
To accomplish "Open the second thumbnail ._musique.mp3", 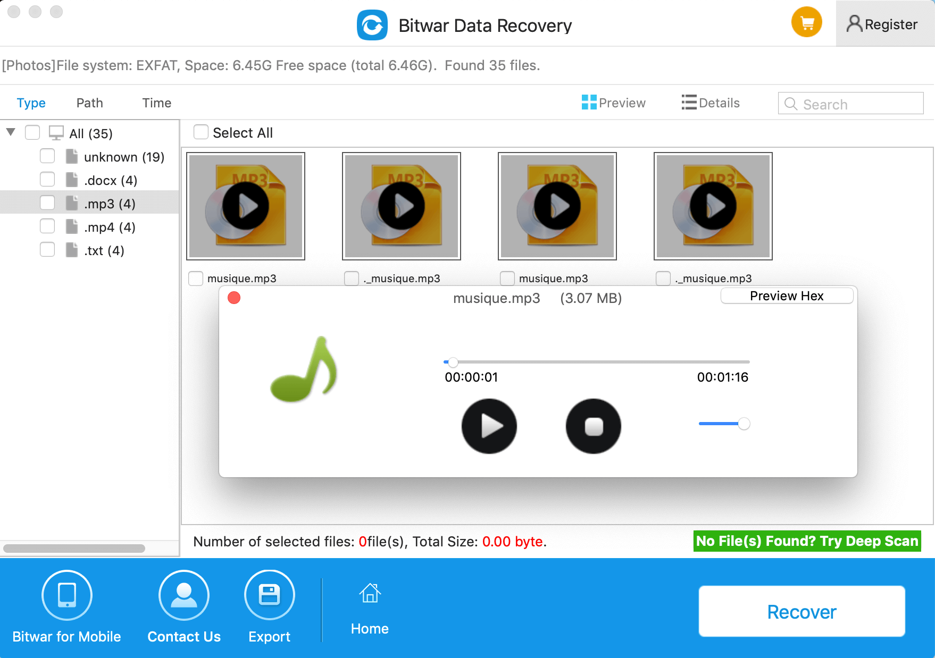I will [402, 206].
